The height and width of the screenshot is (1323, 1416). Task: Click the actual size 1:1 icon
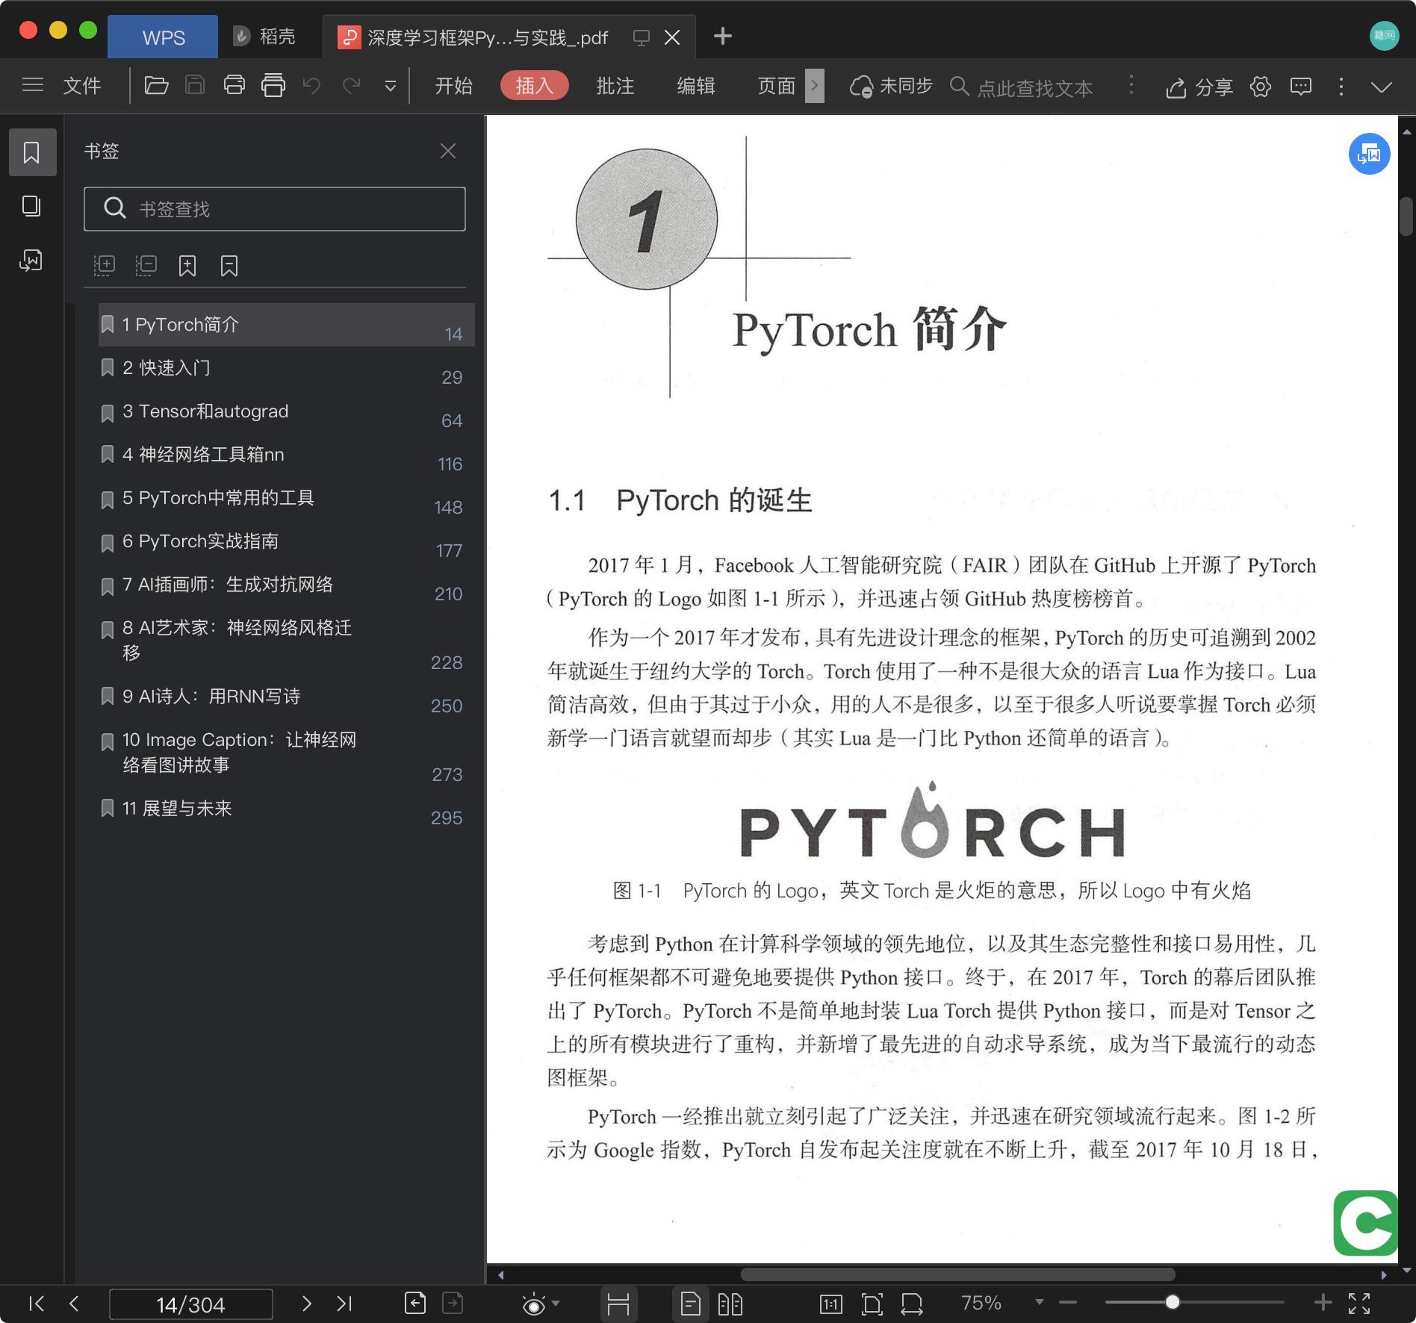point(830,1304)
